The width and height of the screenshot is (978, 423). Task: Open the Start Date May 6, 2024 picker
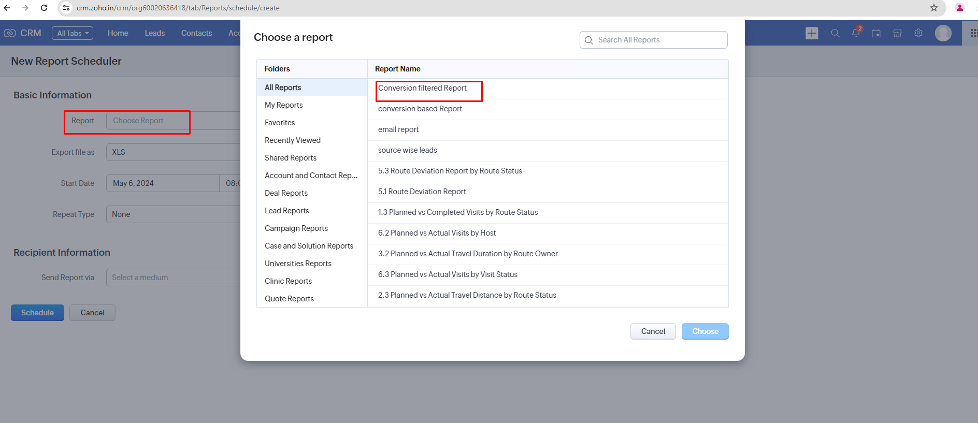[x=163, y=183]
